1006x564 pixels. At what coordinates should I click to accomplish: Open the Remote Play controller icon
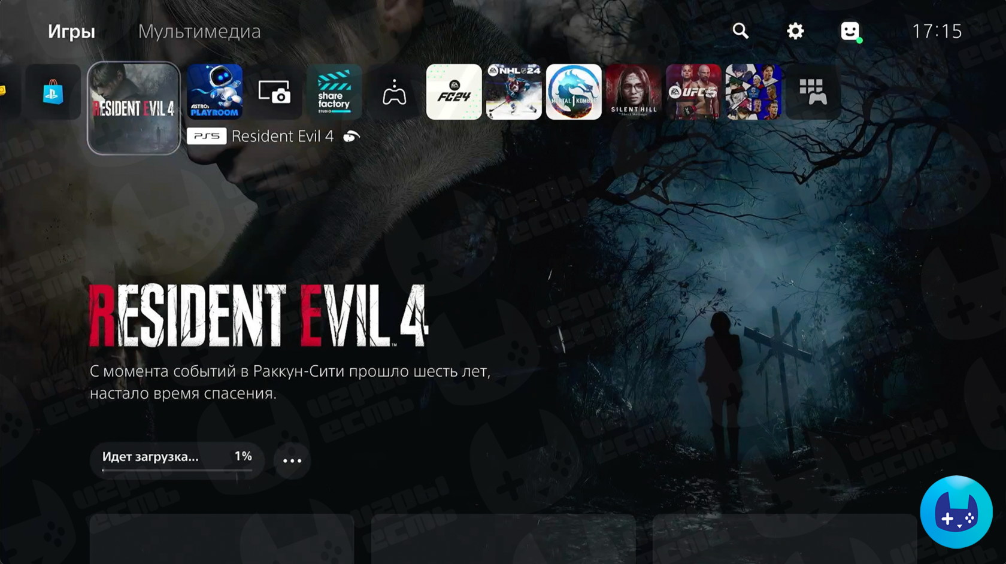click(394, 92)
